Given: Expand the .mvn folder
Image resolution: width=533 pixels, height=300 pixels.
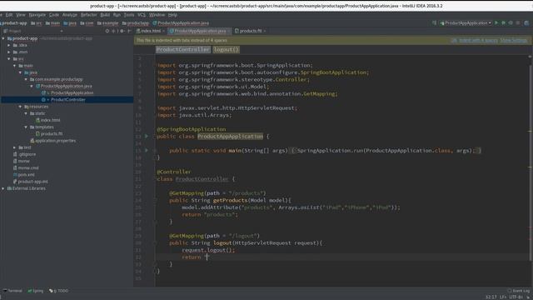Looking at the screenshot, I should click(9, 52).
